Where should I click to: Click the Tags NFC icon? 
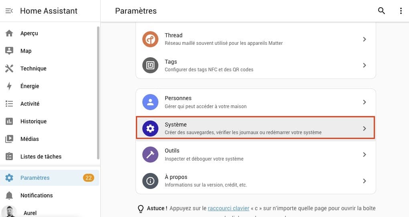coord(150,65)
